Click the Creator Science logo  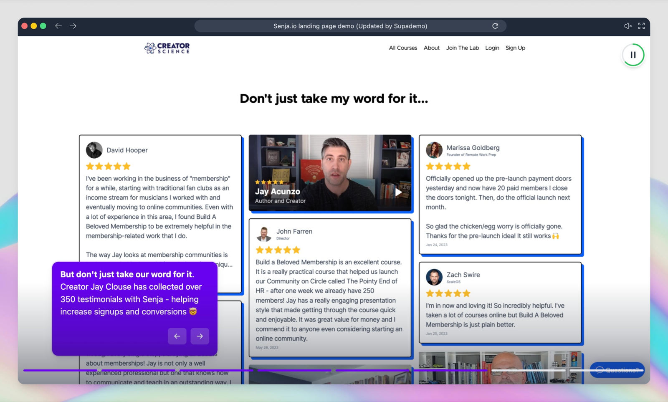tap(167, 48)
